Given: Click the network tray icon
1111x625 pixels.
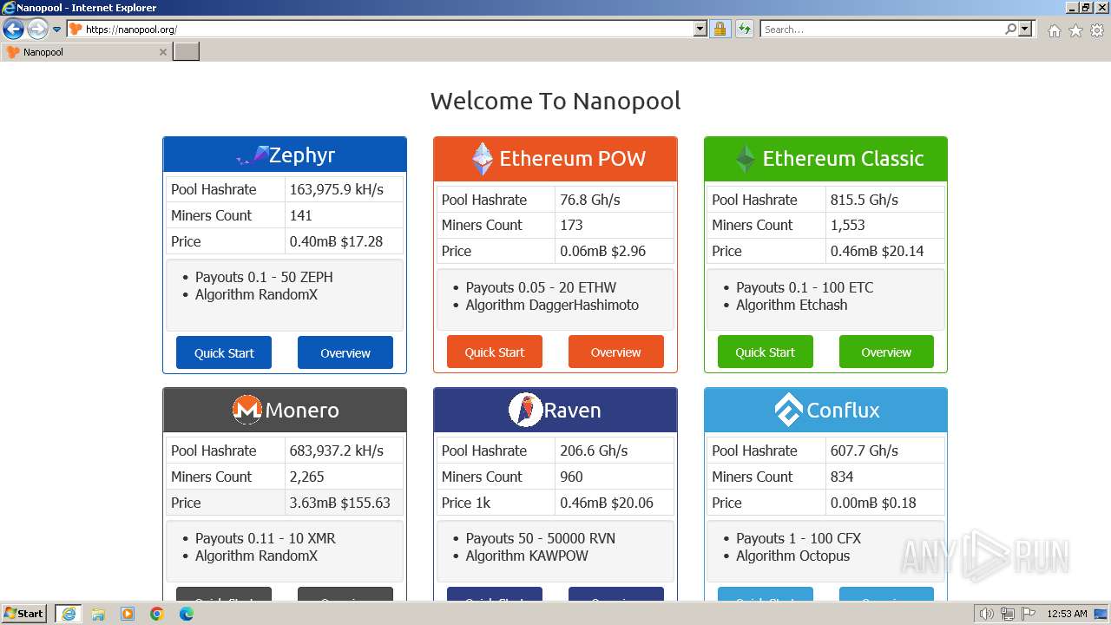Looking at the screenshot, I should [1007, 614].
